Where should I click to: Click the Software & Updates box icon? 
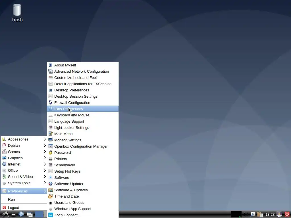pyautogui.click(x=51, y=190)
